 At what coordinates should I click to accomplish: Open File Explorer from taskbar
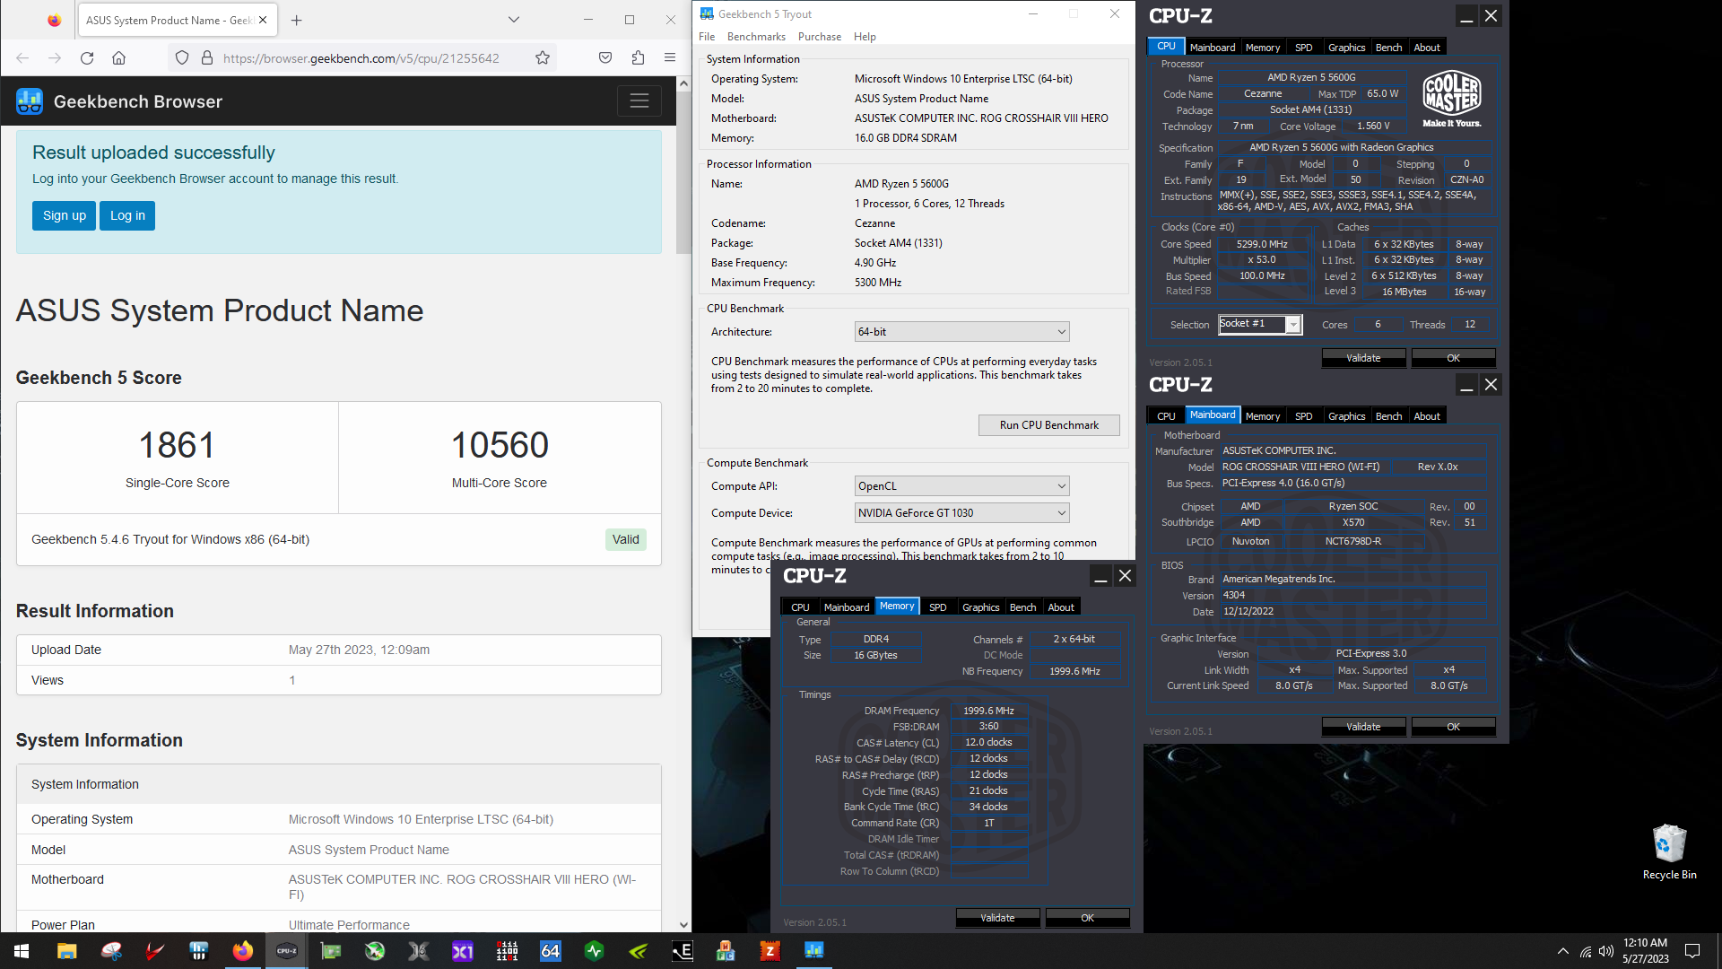(67, 951)
